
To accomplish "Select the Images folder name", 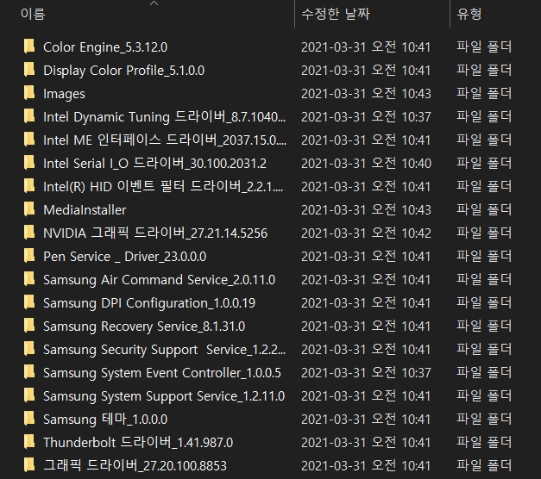I will pos(64,94).
